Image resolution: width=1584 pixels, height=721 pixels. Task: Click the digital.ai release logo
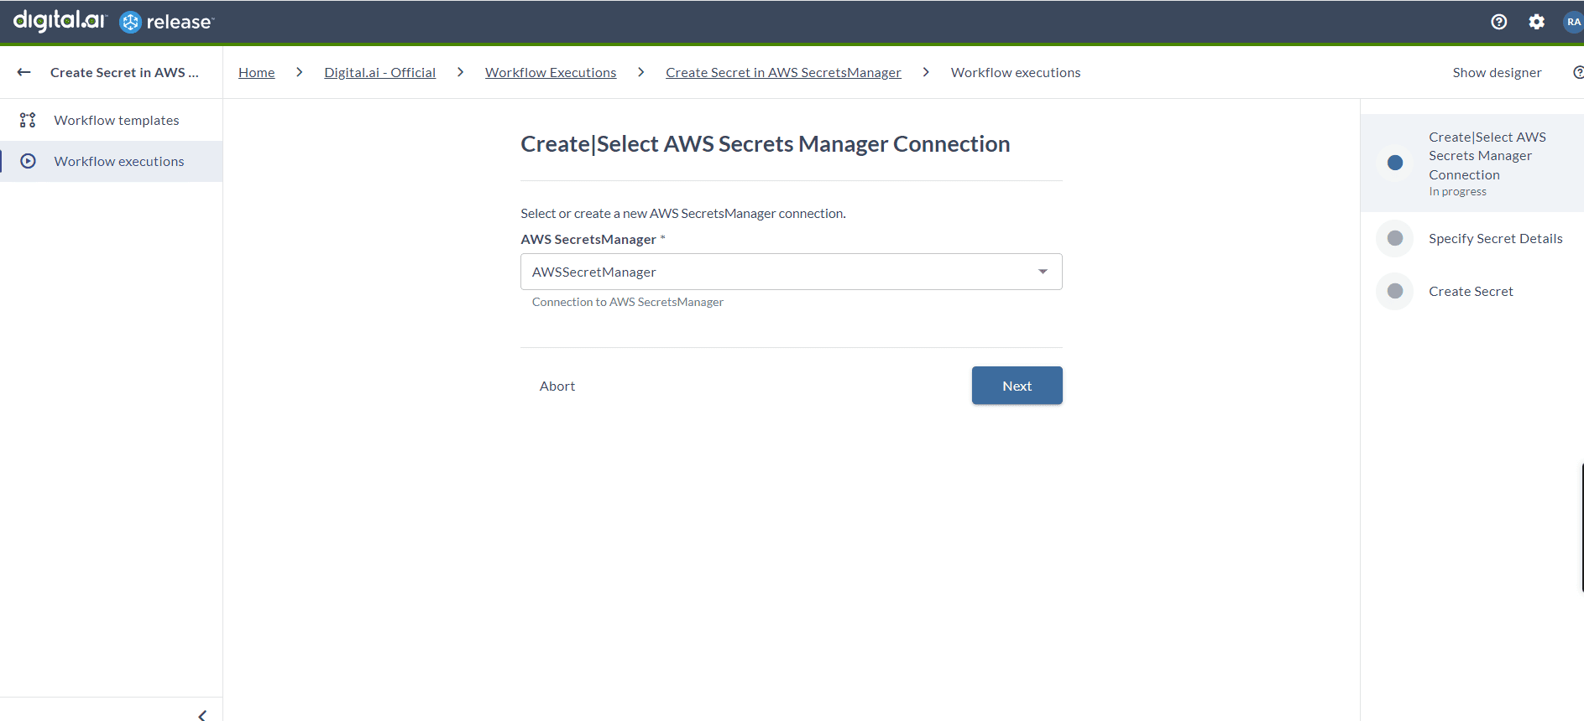click(x=114, y=21)
